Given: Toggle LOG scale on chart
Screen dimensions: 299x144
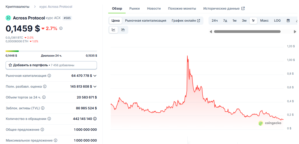Looking at the screenshot, I should (277, 21).
